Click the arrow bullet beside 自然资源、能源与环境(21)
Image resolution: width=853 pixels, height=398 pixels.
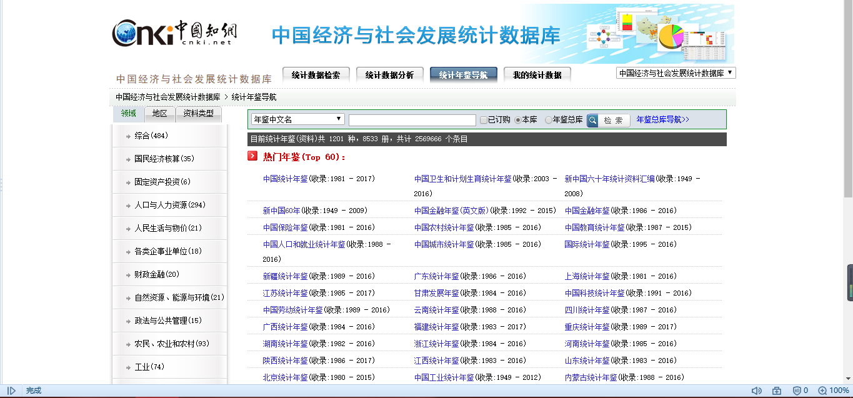tap(128, 298)
